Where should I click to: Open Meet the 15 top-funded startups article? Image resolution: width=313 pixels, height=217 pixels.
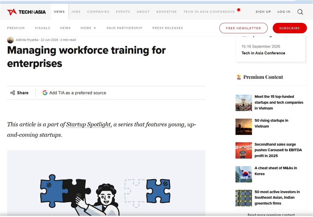tap(279, 103)
